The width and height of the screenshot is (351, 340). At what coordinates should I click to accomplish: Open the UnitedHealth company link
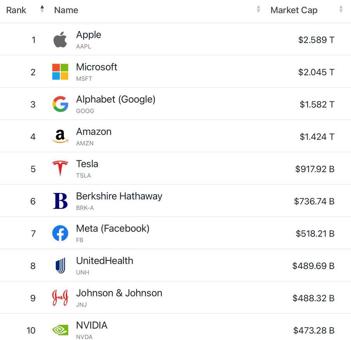click(105, 261)
